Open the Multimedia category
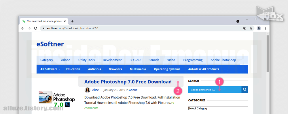The width and height of the screenshot is (288, 114). click(x=138, y=69)
